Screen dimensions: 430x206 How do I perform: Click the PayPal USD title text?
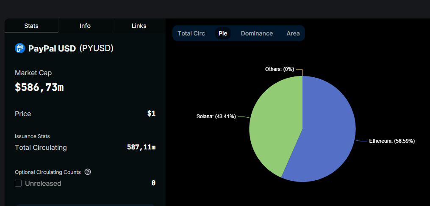(x=52, y=49)
